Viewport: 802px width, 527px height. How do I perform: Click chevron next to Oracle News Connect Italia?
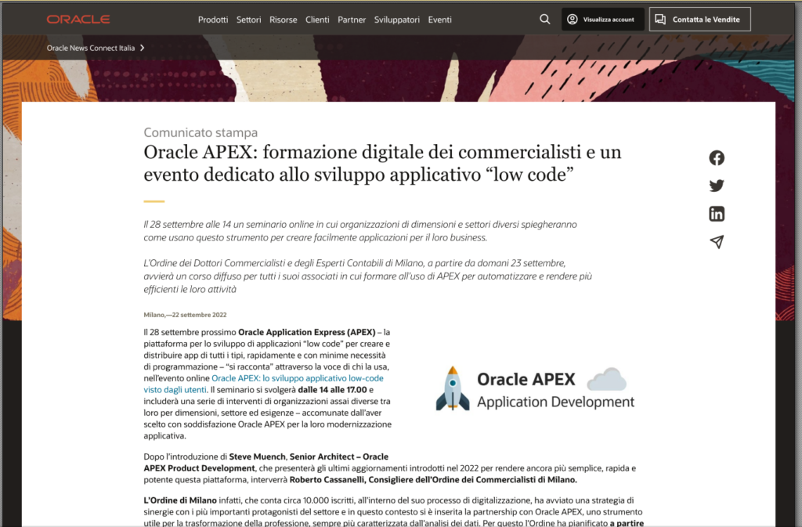click(143, 48)
